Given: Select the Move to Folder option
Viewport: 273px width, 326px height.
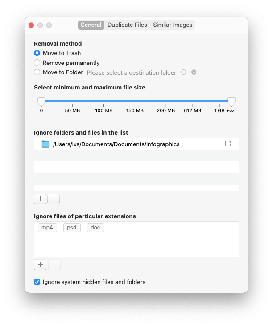Looking at the screenshot, I should pyautogui.click(x=37, y=72).
